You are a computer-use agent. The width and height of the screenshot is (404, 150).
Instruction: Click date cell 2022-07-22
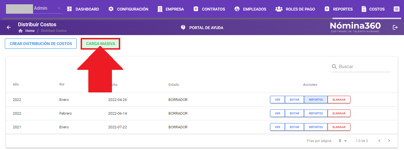click(x=117, y=127)
